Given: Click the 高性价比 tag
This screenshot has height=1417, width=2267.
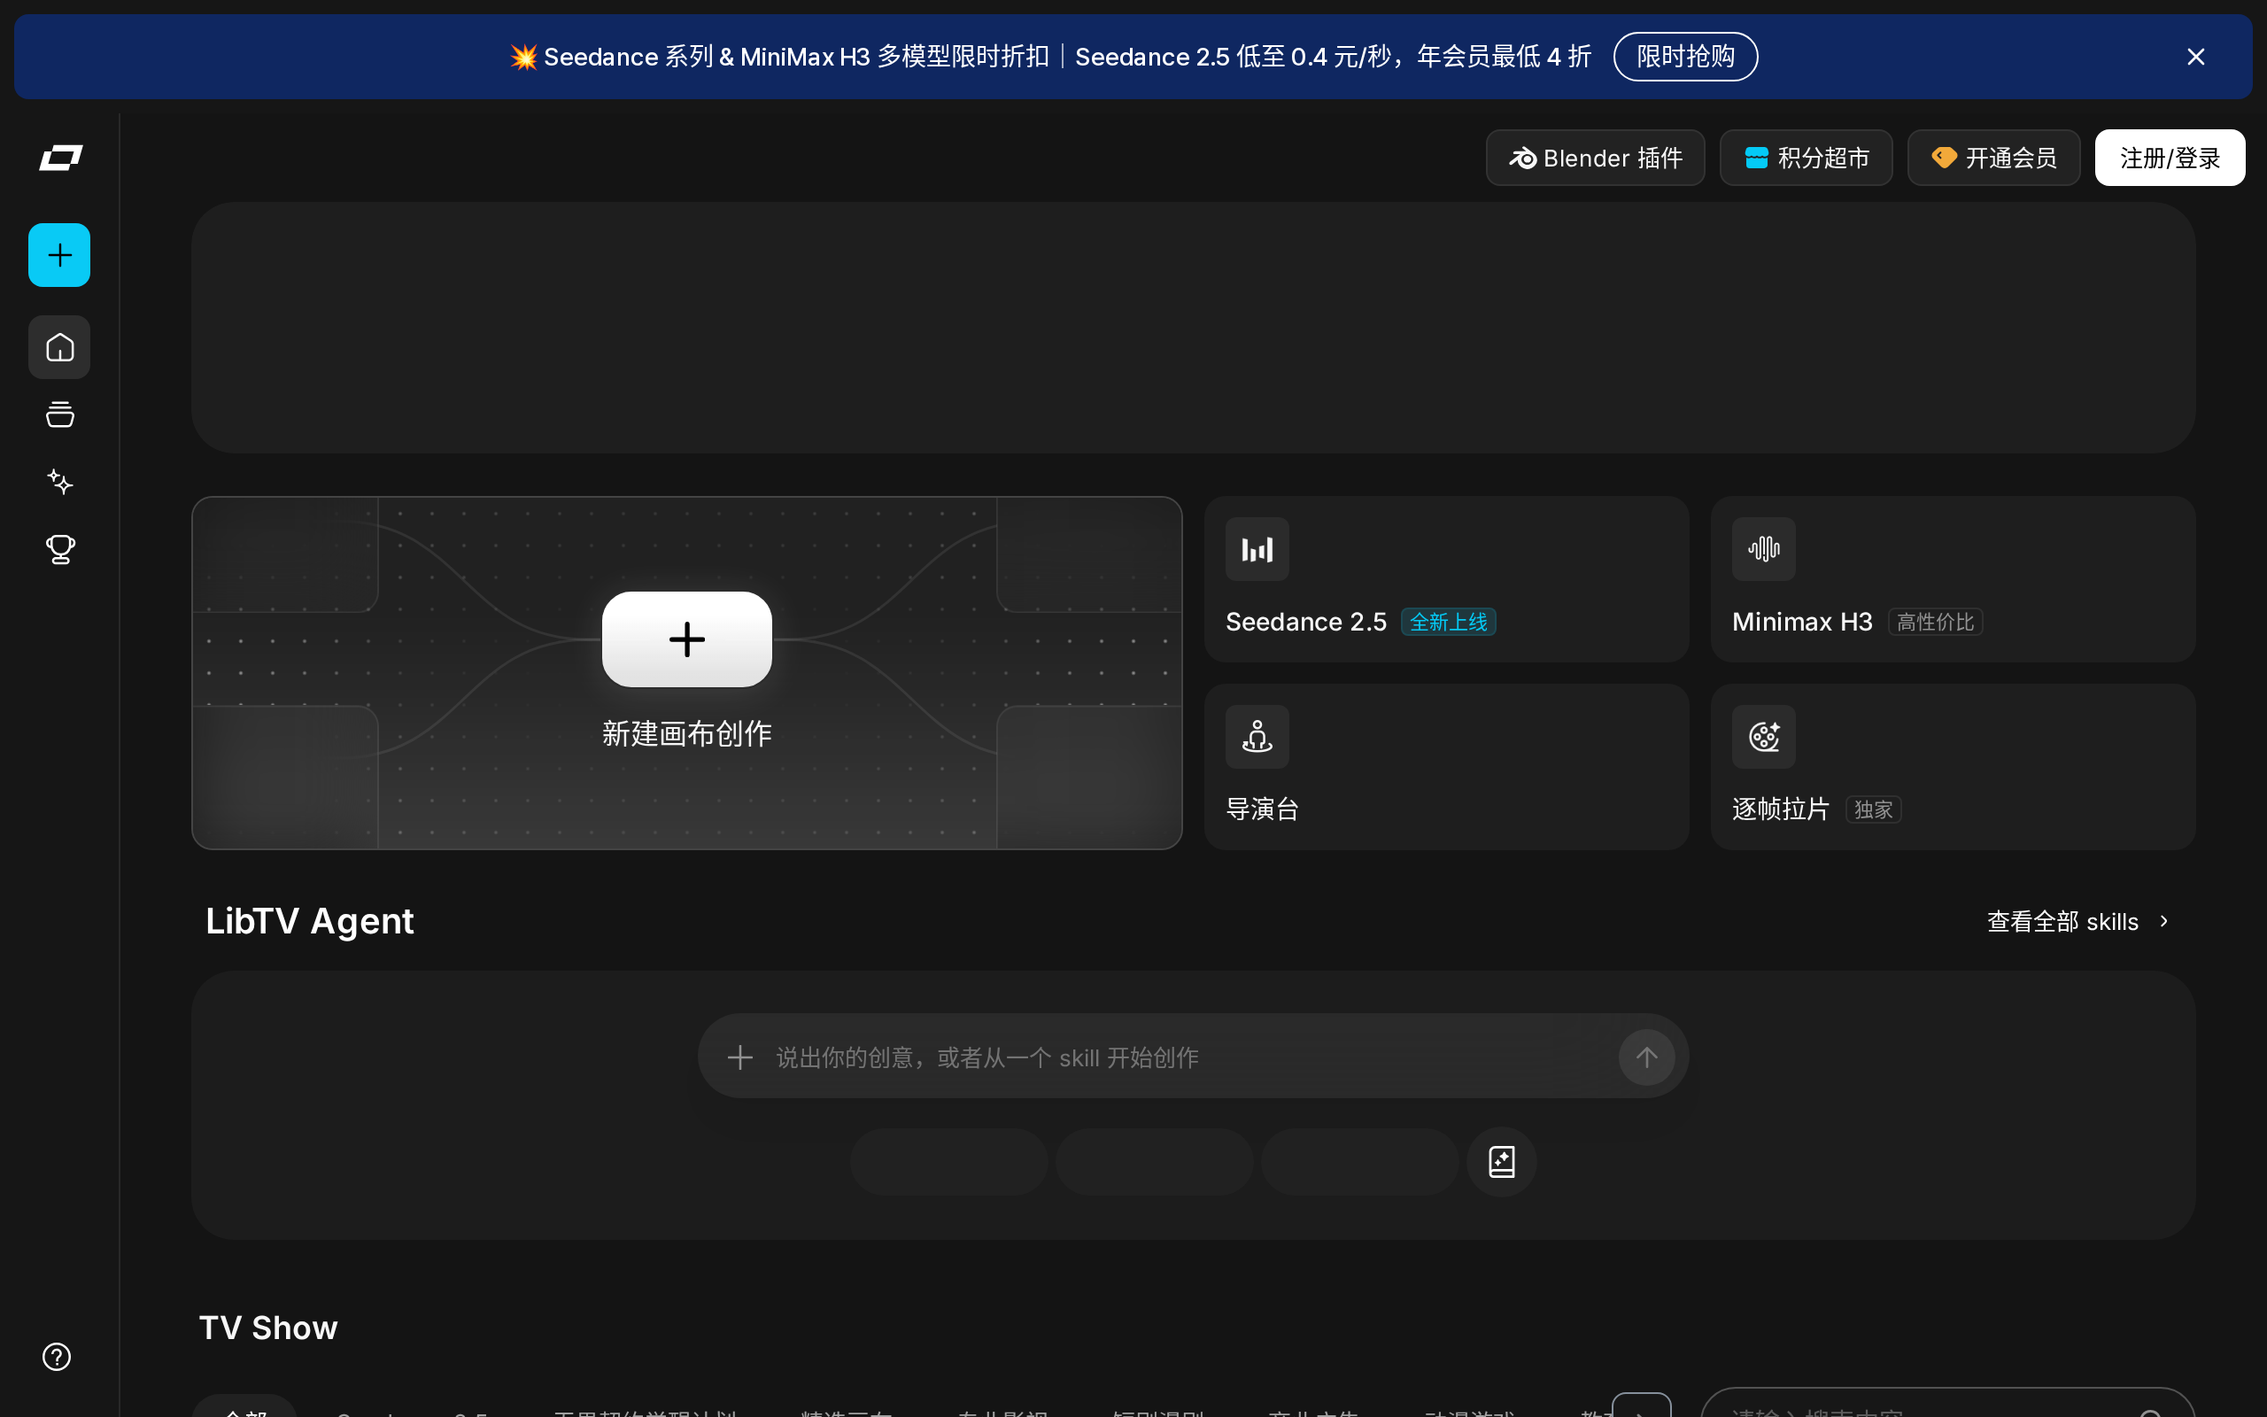Looking at the screenshot, I should tap(1934, 622).
